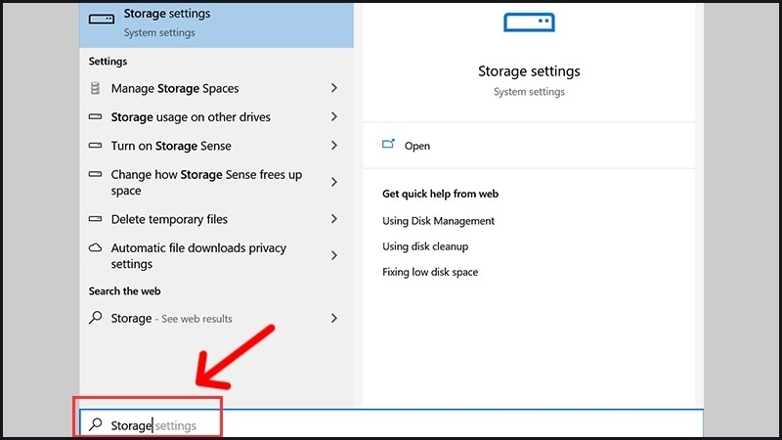The width and height of the screenshot is (782, 440).
Task: Click the Storage settings icon in the top result
Action: pos(101,19)
